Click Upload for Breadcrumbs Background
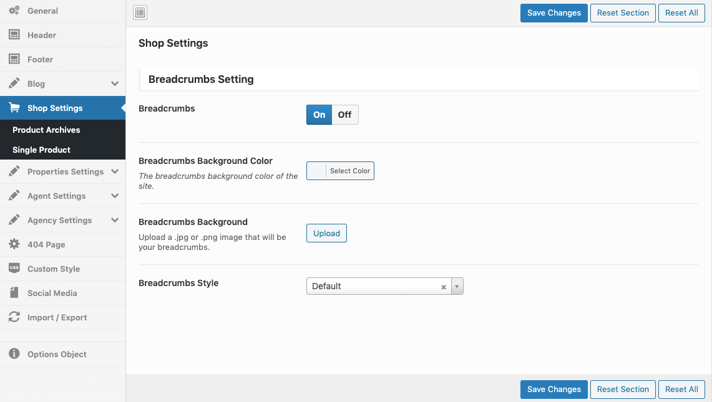Viewport: 712px width, 402px height. [326, 233]
